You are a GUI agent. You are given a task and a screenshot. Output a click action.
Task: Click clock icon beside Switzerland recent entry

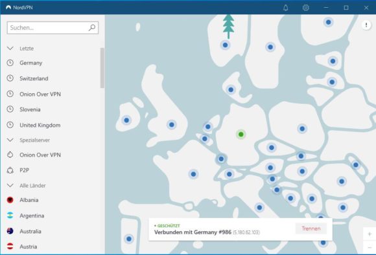coord(10,78)
